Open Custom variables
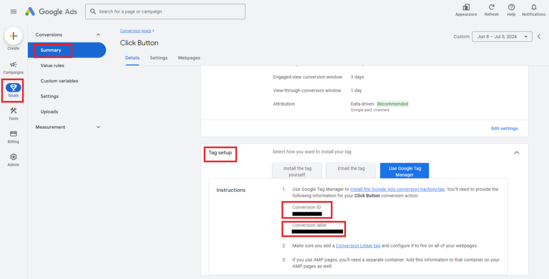 59,81
